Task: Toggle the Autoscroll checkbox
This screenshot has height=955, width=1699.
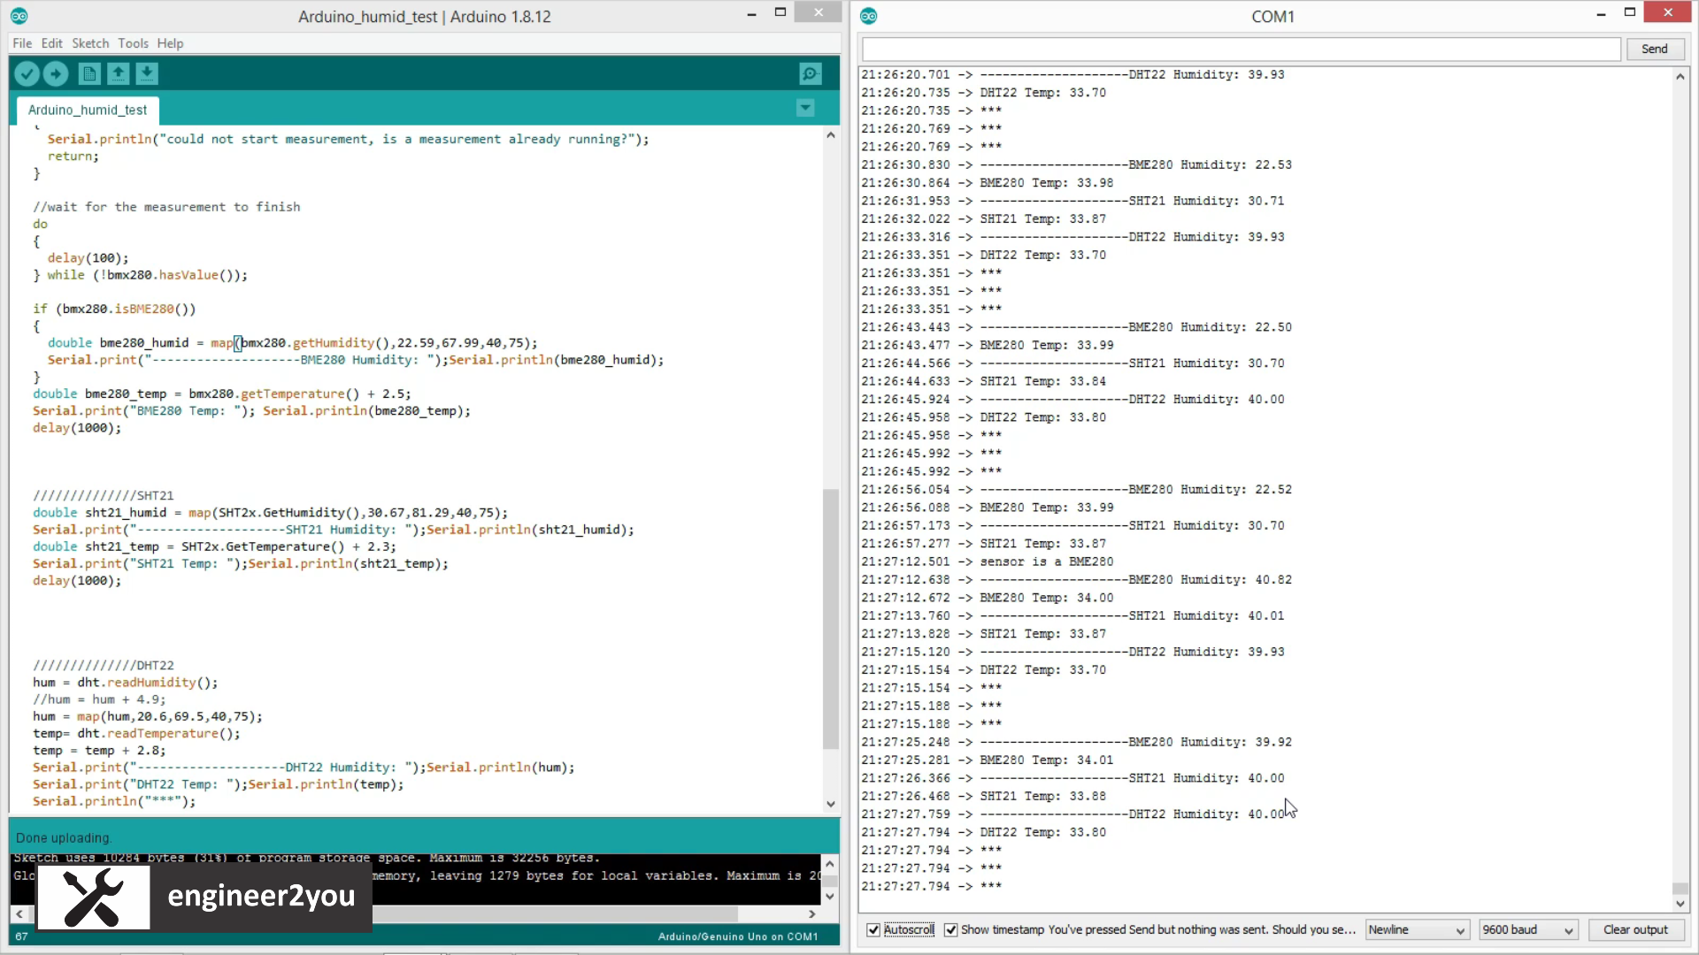Action: click(x=873, y=929)
